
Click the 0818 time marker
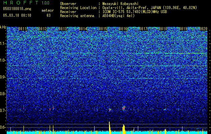[x=163, y=29]
